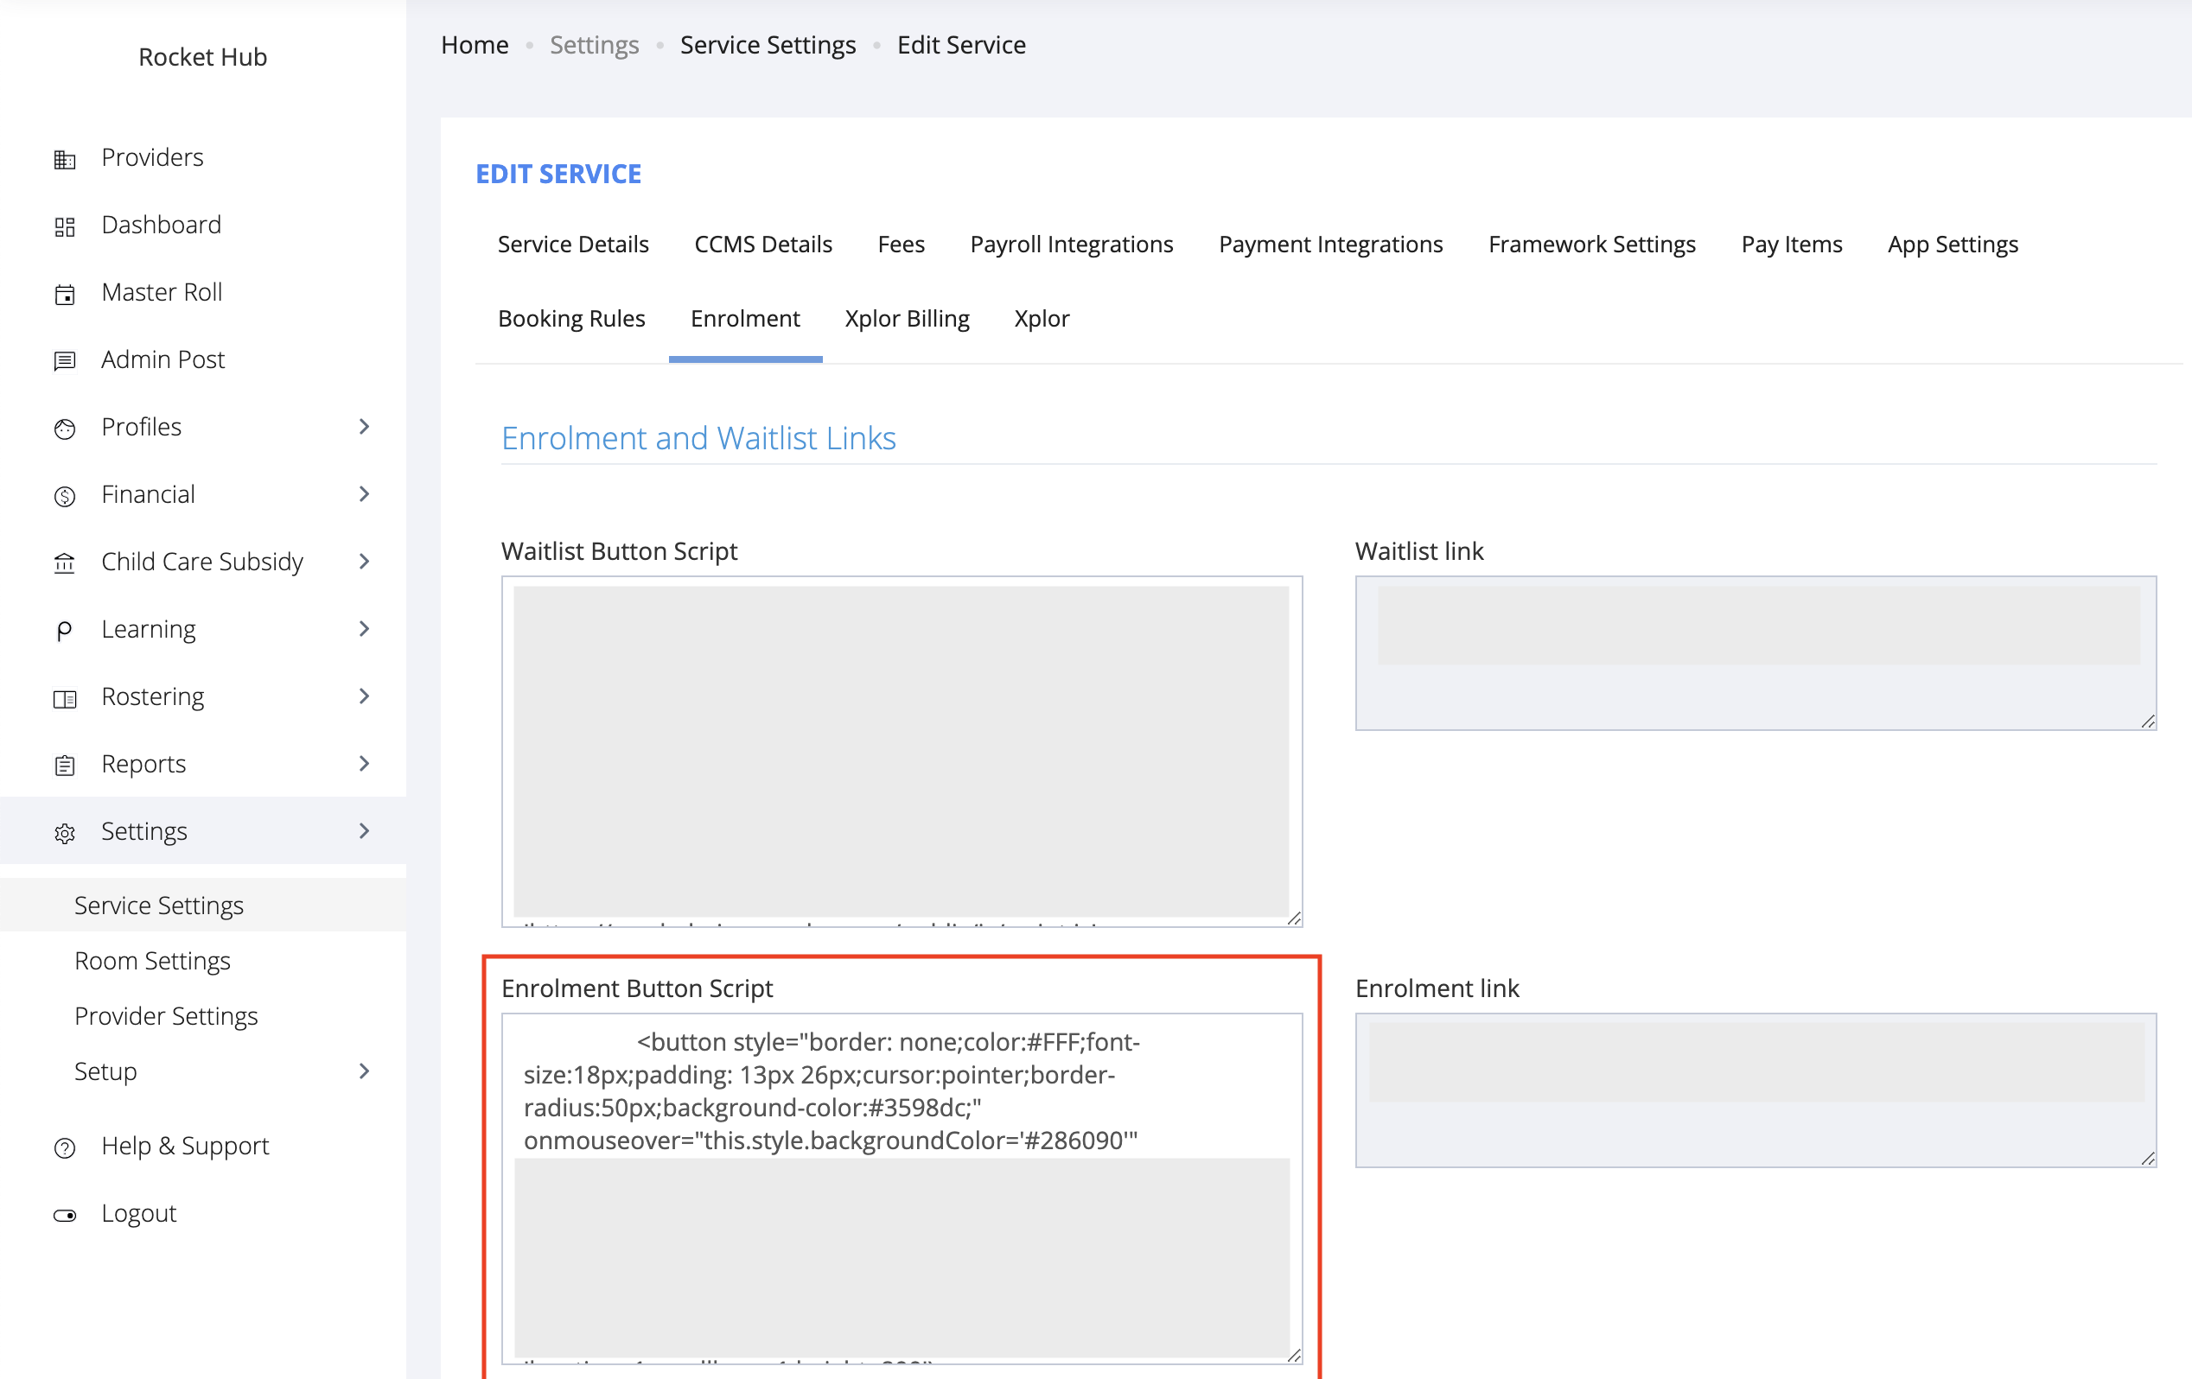Expand the Child Care Subsidy chevron

(364, 562)
